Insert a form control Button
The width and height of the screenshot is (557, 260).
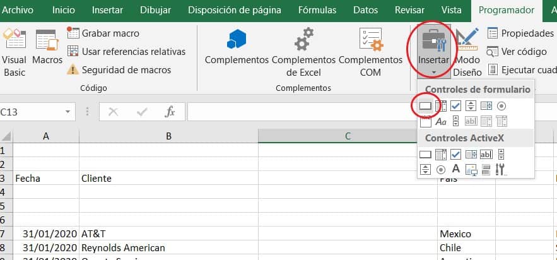(425, 105)
